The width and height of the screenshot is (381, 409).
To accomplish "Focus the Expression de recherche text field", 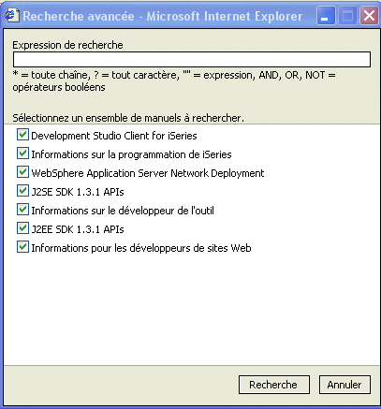I will click(x=192, y=59).
